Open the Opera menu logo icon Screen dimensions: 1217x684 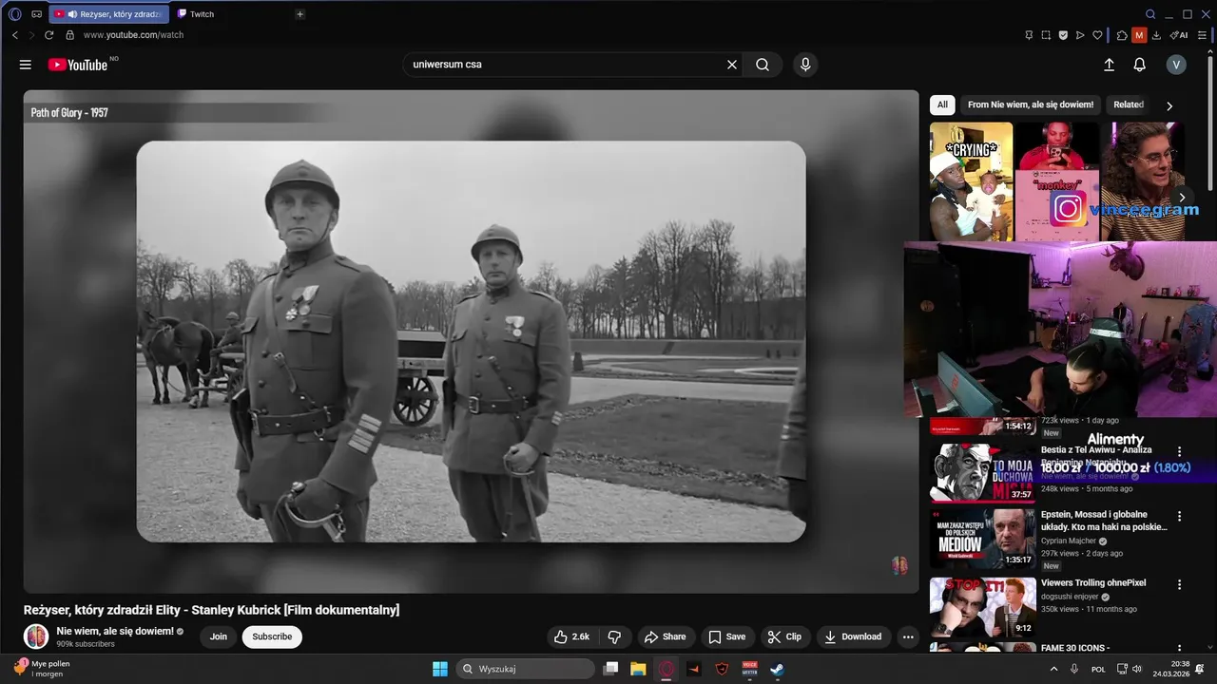click(14, 14)
